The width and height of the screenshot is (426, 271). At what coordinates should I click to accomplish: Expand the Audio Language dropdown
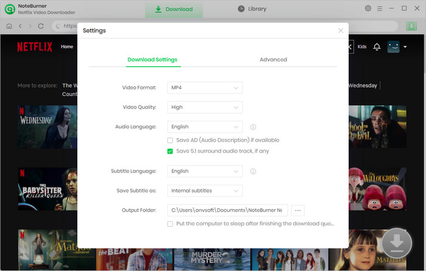(x=205, y=126)
